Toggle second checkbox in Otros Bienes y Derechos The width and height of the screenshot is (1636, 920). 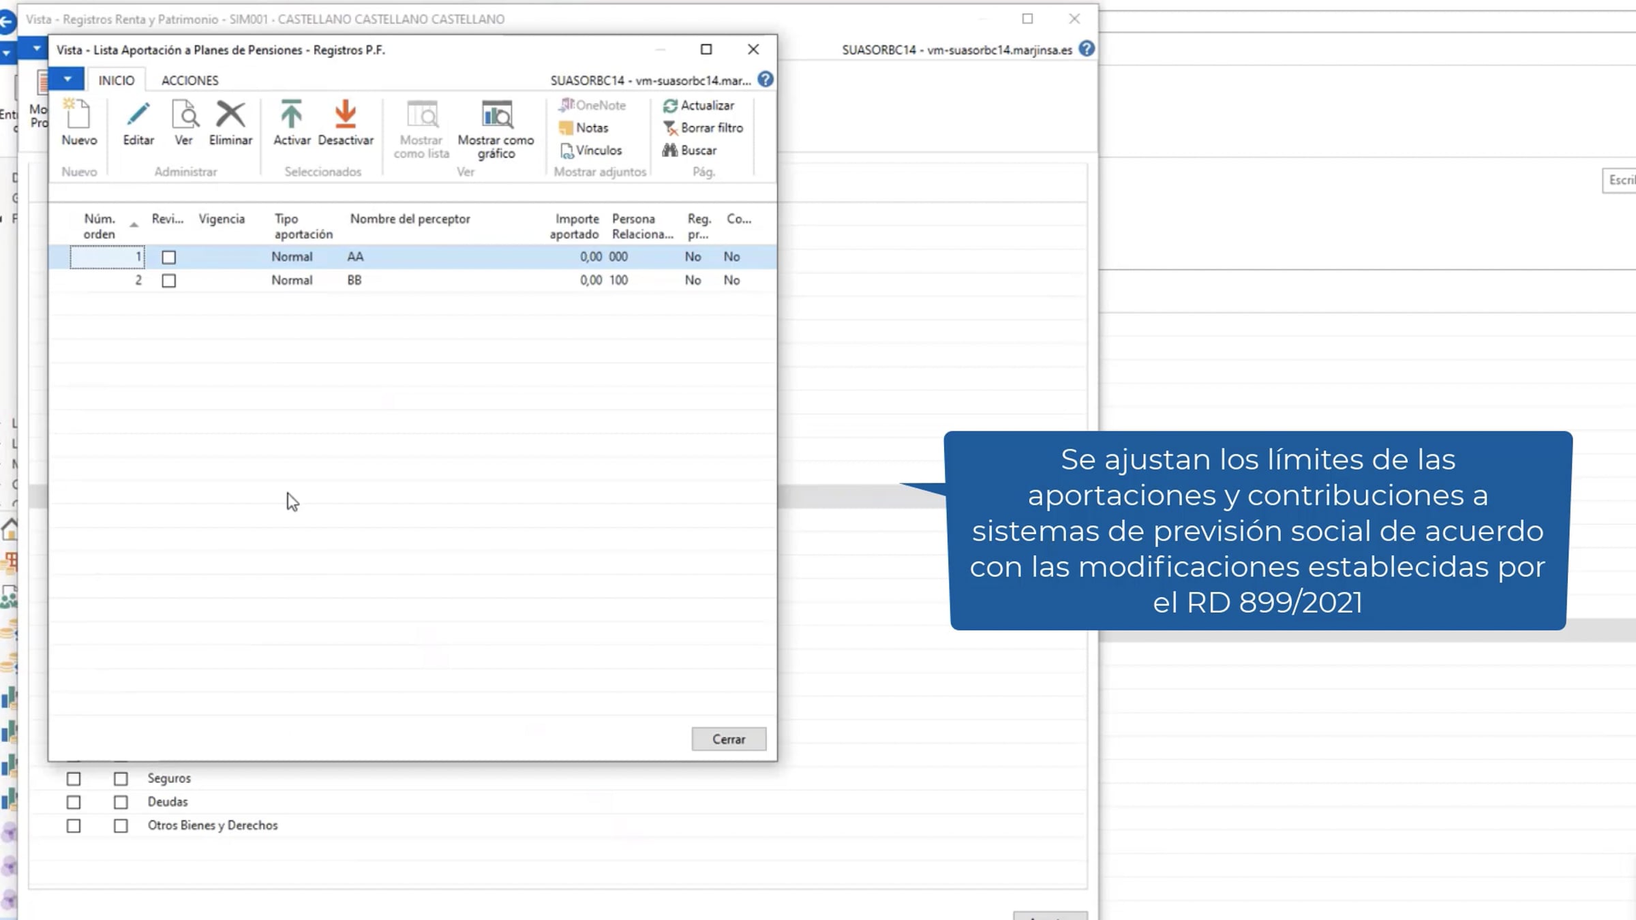pos(121,826)
